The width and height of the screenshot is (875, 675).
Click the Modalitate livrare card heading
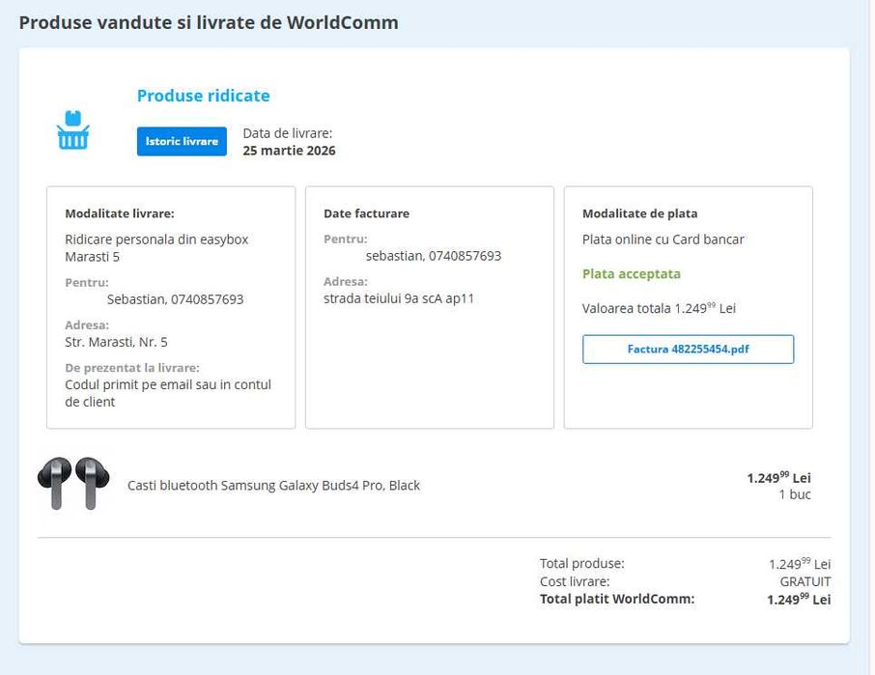tap(119, 213)
